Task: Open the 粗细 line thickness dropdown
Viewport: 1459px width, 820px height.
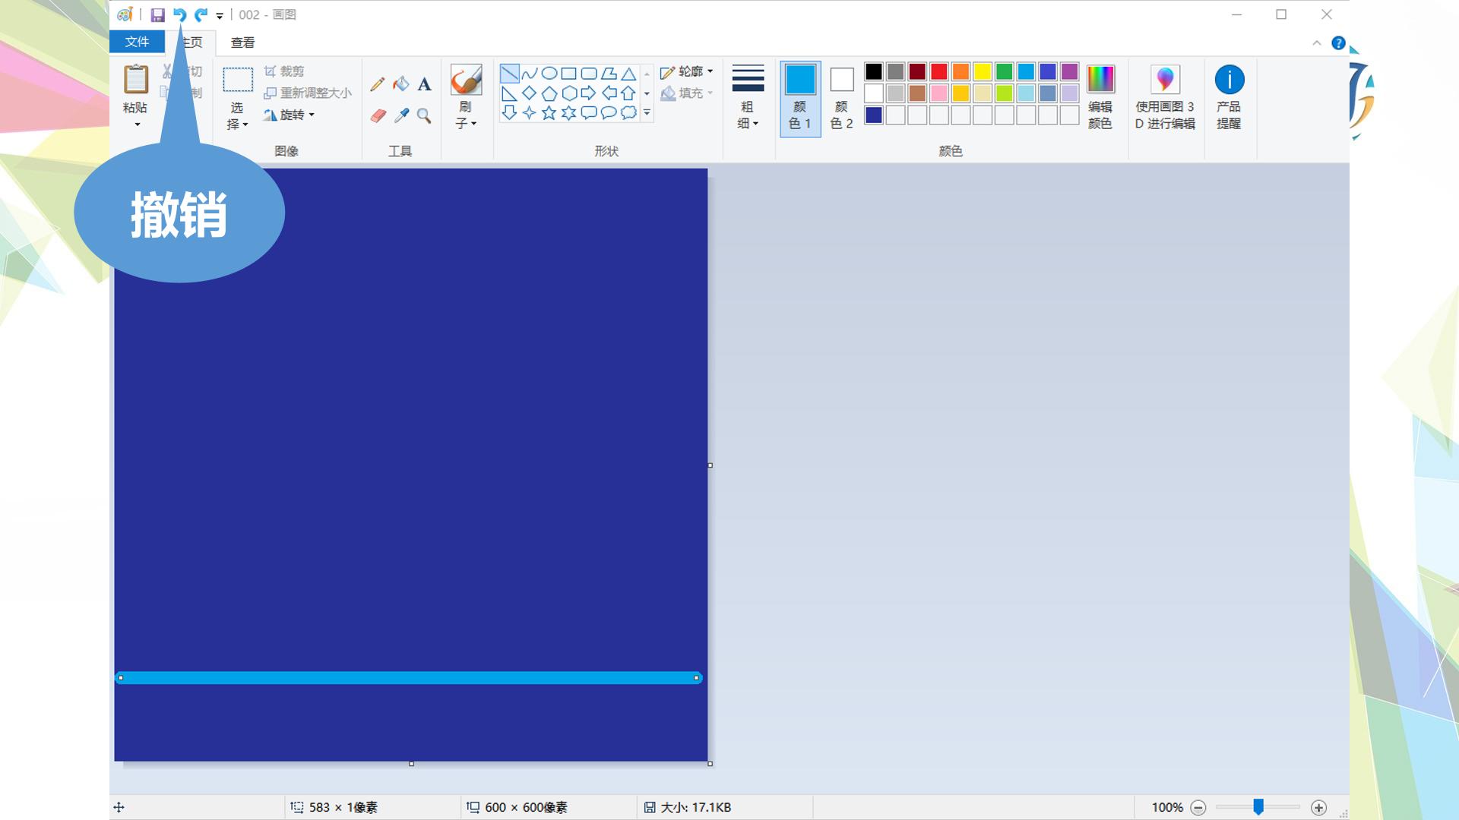Action: coord(748,97)
